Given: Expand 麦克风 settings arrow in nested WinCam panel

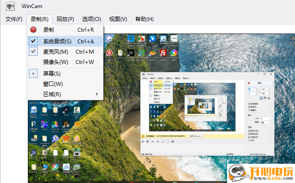Looking at the screenshot, I should [x=270, y=107].
